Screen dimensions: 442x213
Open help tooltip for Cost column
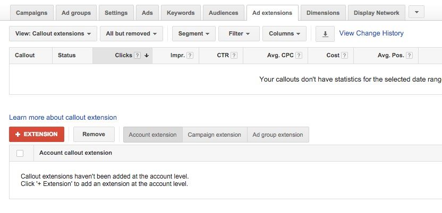pyautogui.click(x=344, y=55)
